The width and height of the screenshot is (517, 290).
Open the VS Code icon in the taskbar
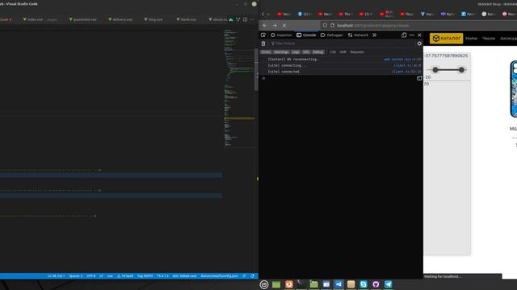(338, 284)
